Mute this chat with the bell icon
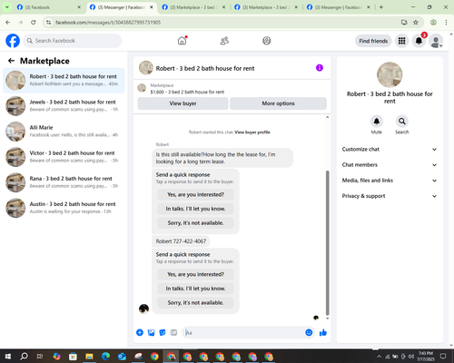The width and height of the screenshot is (454, 363). pos(377,122)
